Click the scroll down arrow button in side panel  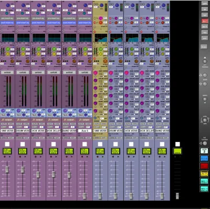[205, 84]
